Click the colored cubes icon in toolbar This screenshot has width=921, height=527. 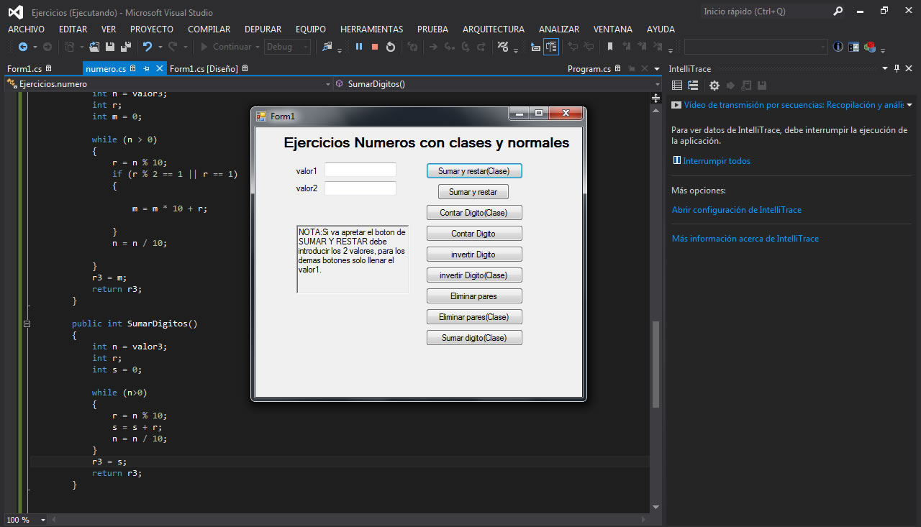pyautogui.click(x=870, y=47)
